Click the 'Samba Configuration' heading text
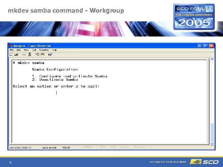223x167 pixels. (55, 70)
